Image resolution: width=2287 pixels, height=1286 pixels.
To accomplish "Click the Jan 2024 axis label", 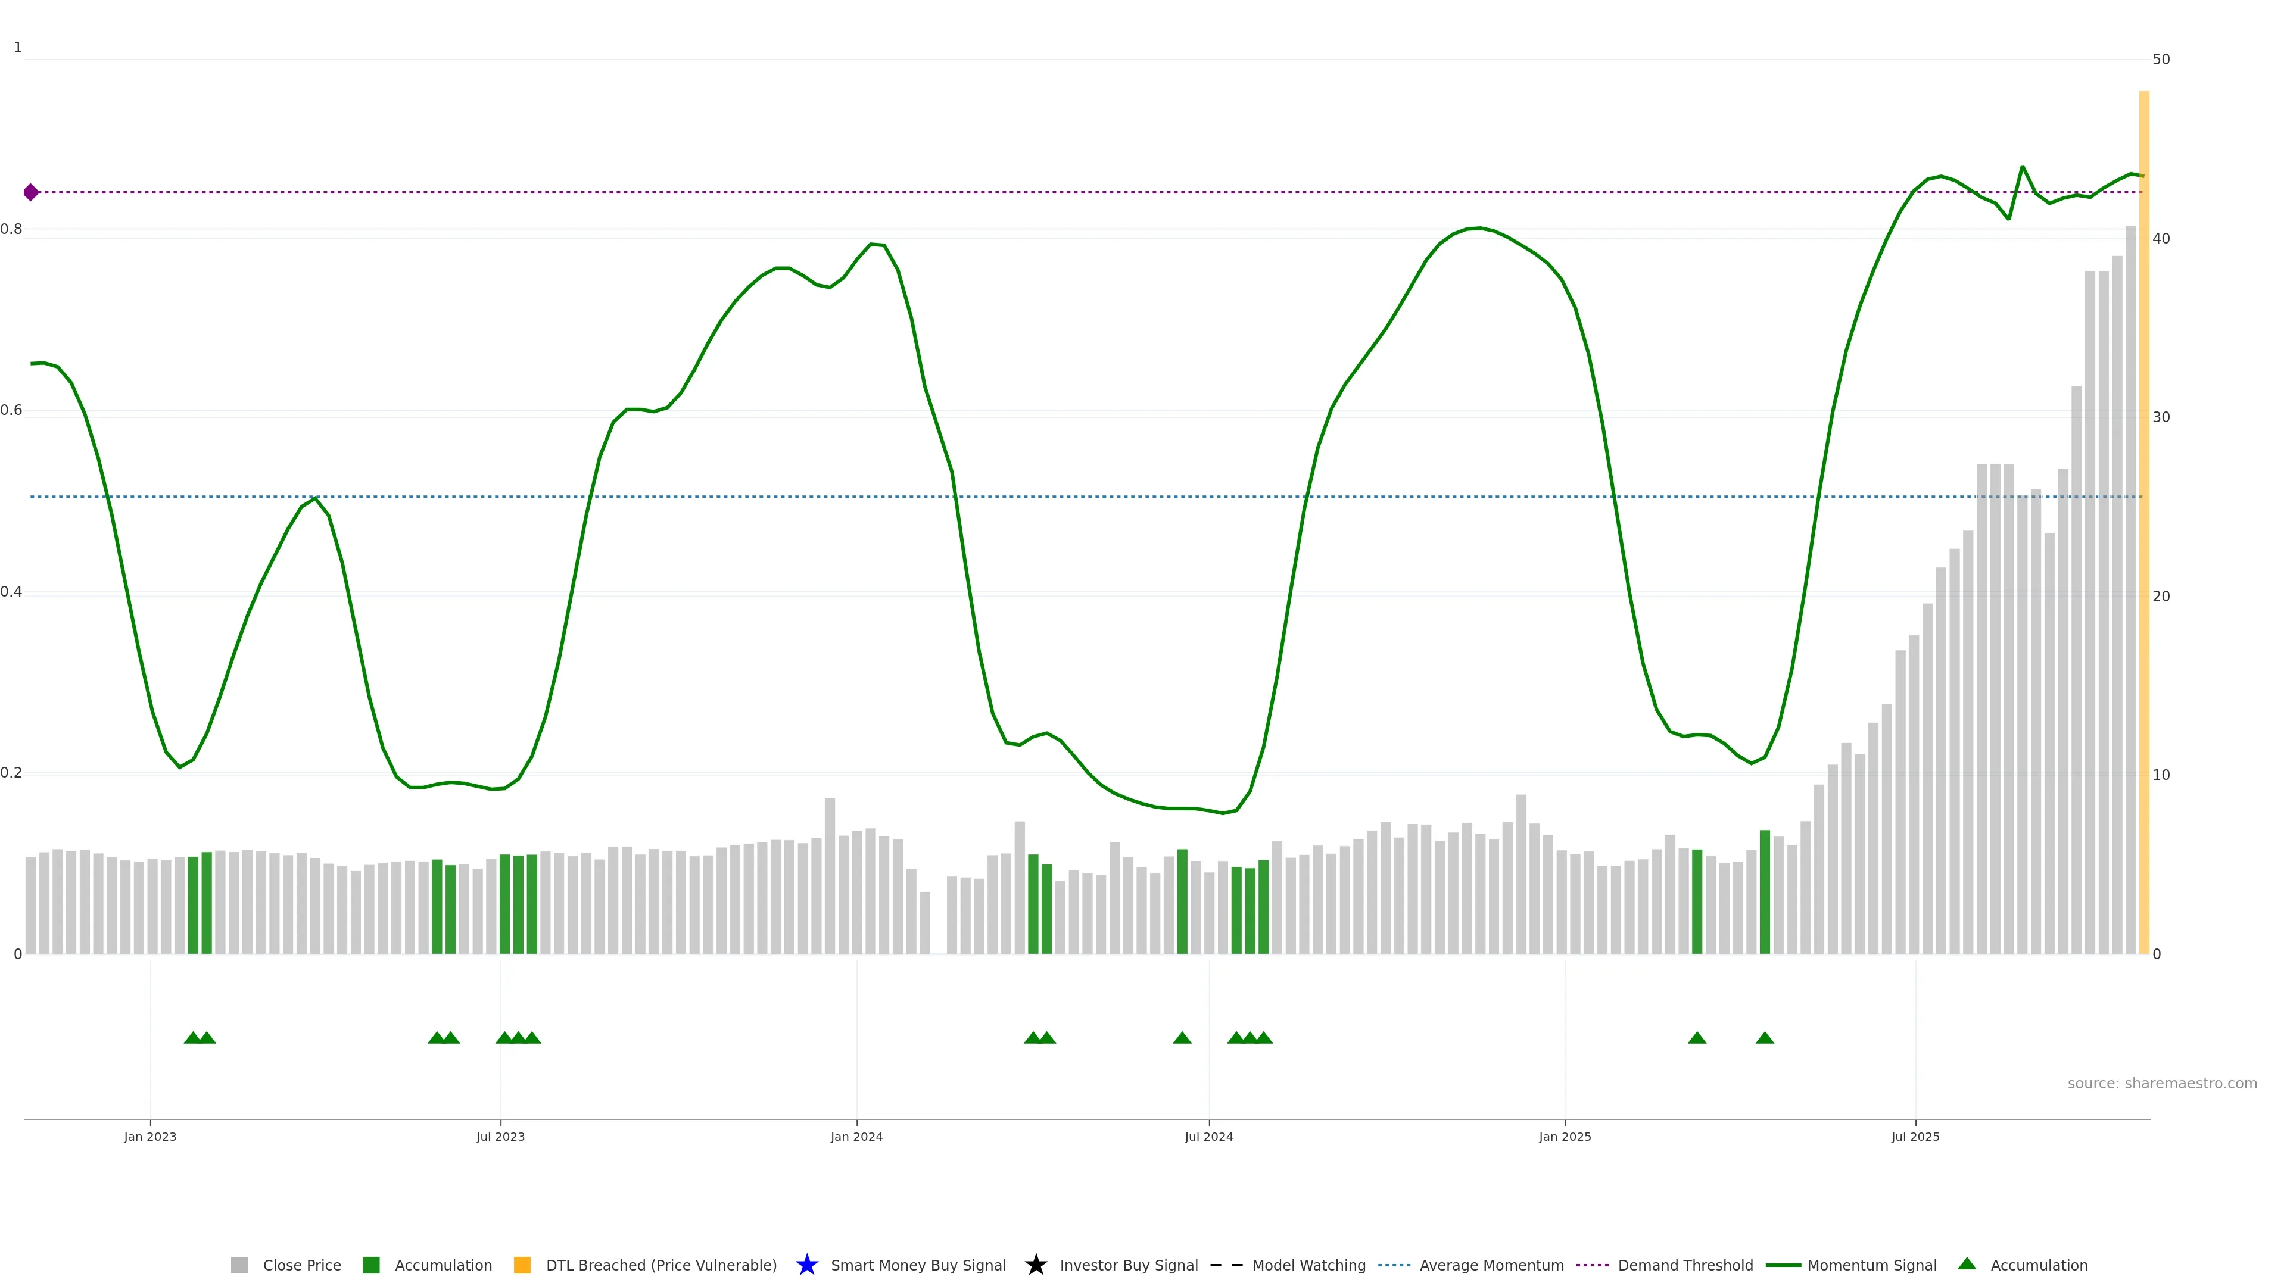I will (x=856, y=1136).
